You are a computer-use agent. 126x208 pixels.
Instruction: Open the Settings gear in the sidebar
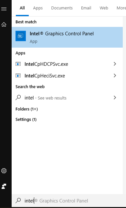pos(4,171)
